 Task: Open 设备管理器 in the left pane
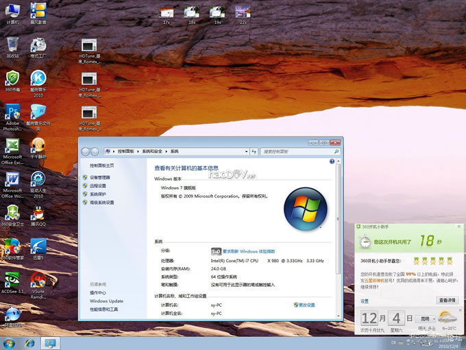tap(99, 177)
